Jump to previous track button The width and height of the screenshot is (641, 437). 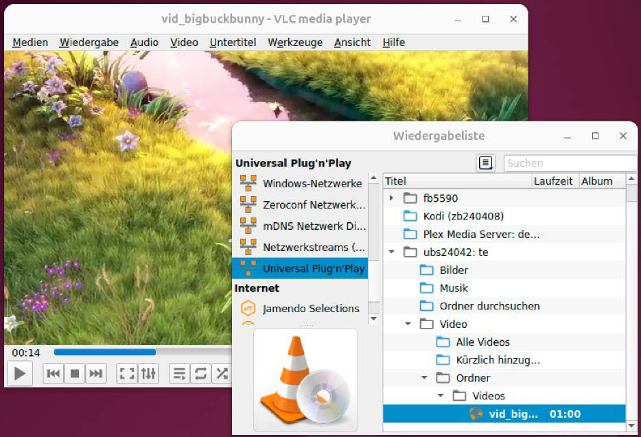pos(53,373)
